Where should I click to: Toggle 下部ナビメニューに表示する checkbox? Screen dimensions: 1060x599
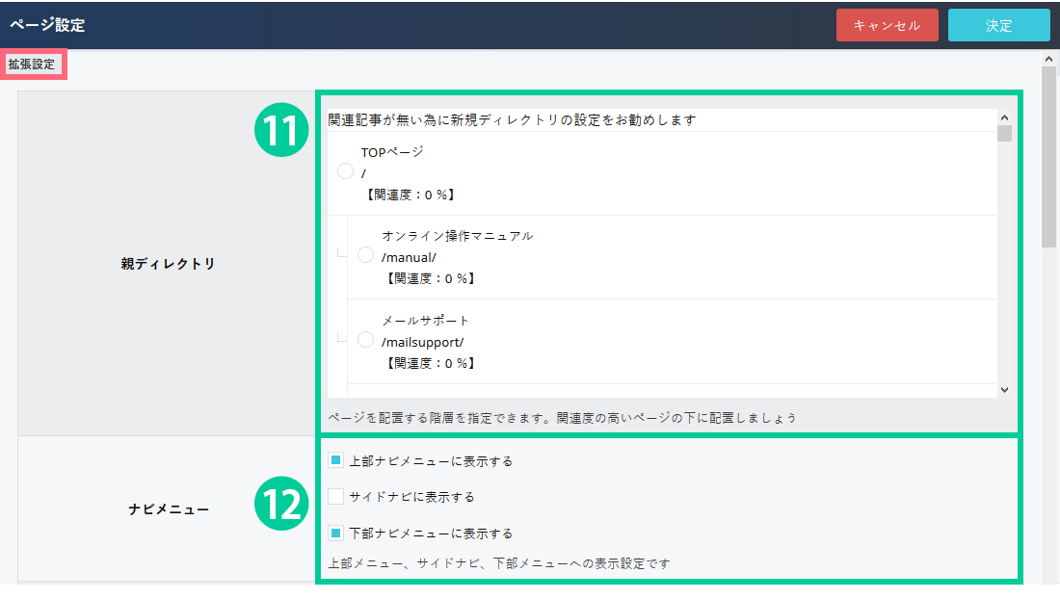(335, 533)
